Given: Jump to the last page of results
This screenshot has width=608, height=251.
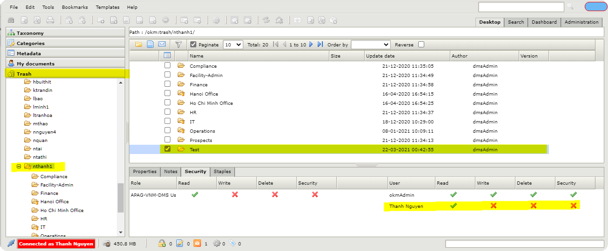Looking at the screenshot, I should click(x=320, y=45).
